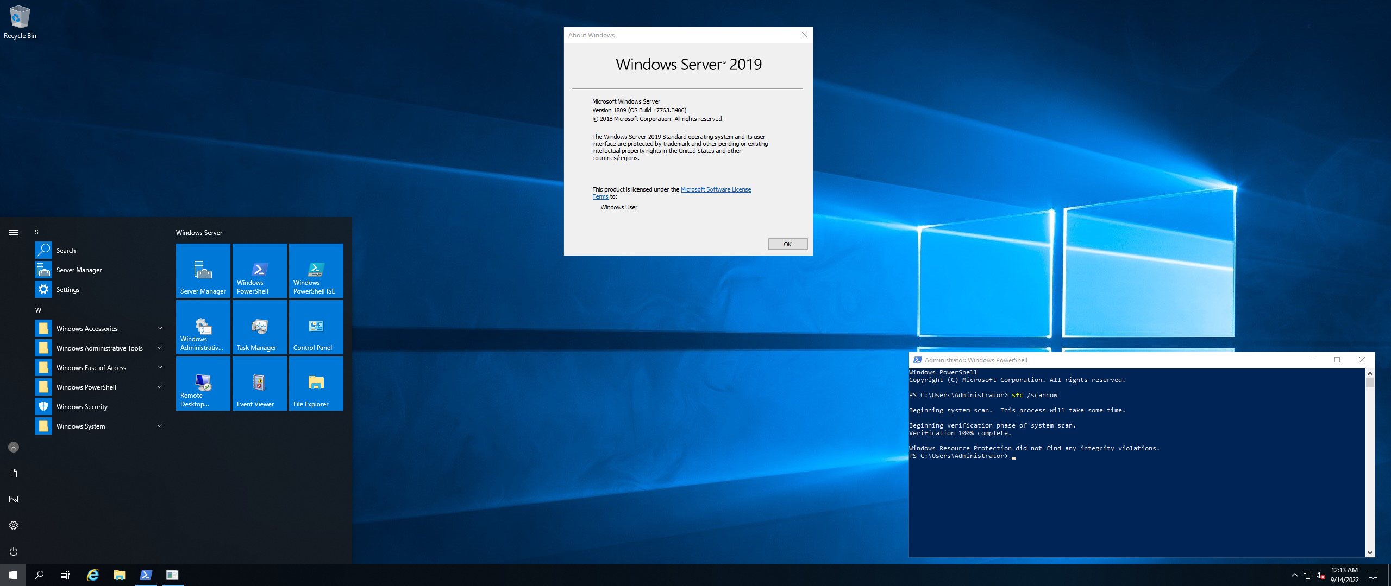Click Version 1809 build text
Screen dimensions: 1391x586
(x=639, y=110)
